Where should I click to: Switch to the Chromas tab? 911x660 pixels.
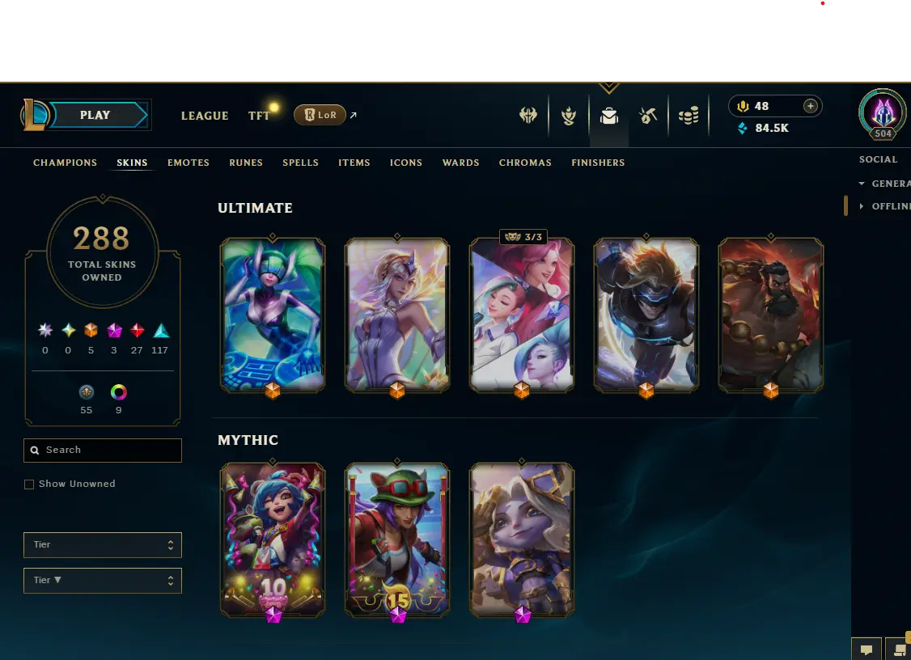pos(525,163)
